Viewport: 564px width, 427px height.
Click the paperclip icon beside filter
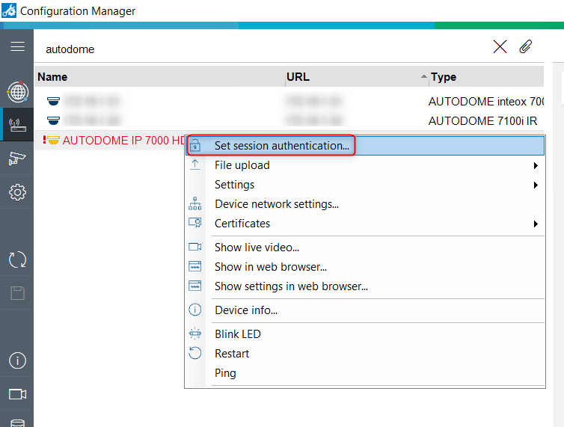pos(526,47)
